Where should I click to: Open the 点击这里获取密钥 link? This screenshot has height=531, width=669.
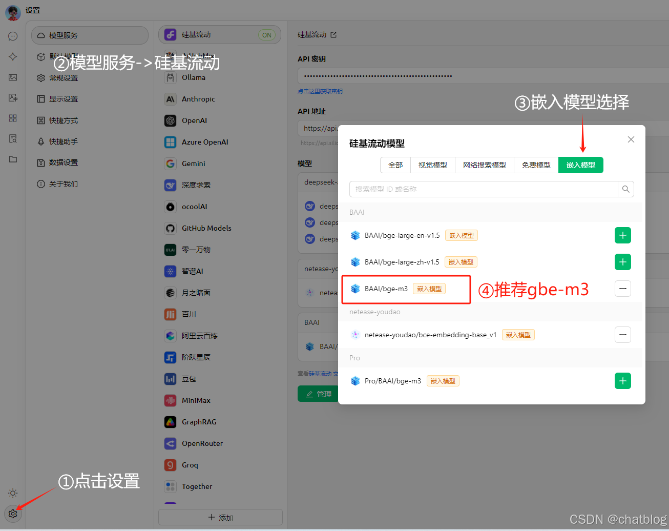click(x=320, y=91)
